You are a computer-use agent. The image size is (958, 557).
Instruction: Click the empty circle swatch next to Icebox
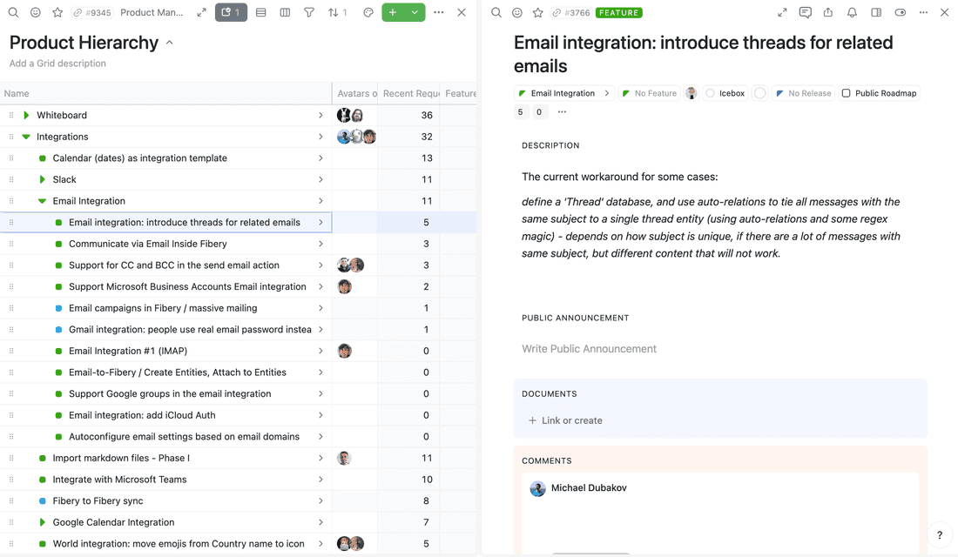(760, 93)
